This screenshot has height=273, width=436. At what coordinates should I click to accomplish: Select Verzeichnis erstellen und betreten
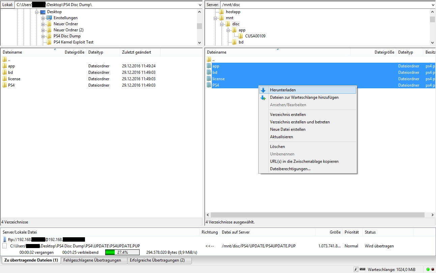click(x=308, y=122)
